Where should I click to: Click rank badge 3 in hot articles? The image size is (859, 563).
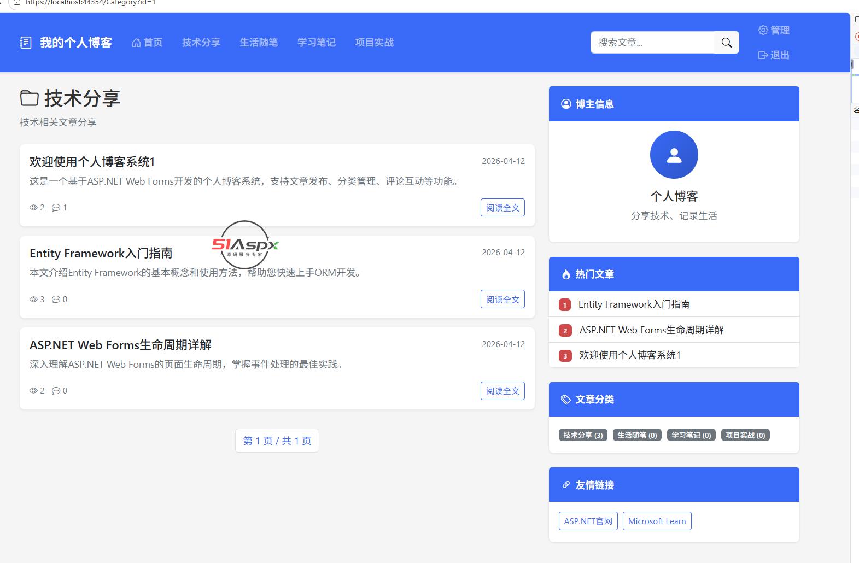pyautogui.click(x=565, y=356)
